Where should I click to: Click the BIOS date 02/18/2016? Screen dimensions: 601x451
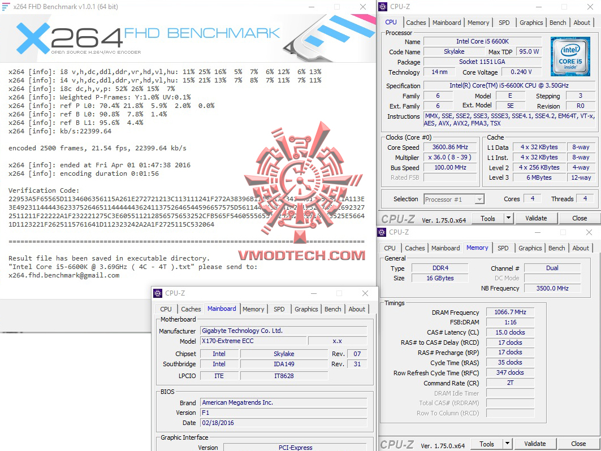coord(284,423)
